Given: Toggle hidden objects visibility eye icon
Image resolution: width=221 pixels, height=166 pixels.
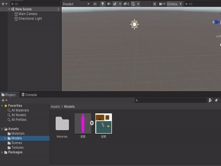Looking at the screenshot, I should tap(126, 4).
